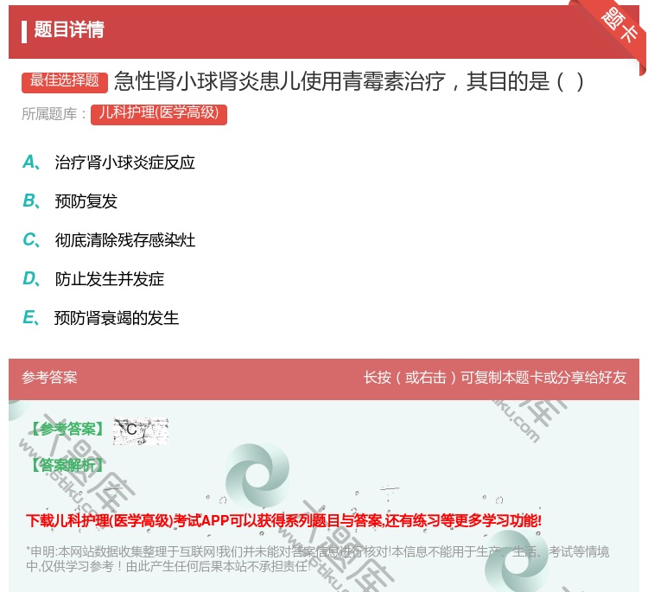Image resolution: width=648 pixels, height=592 pixels.
Task: Click the 【答案解析】 green label
Action: click(x=67, y=465)
